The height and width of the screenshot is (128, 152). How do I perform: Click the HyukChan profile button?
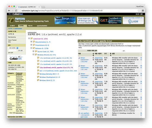tap(140, 7)
